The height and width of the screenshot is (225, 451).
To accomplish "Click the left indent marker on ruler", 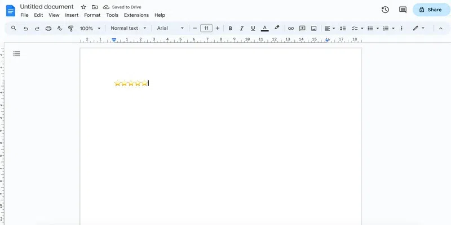I will click(114, 40).
